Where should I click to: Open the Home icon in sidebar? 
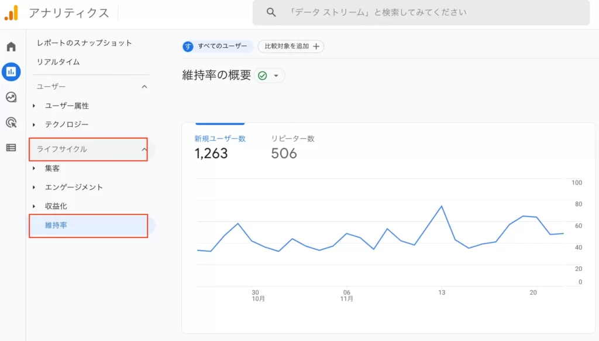pos(11,47)
